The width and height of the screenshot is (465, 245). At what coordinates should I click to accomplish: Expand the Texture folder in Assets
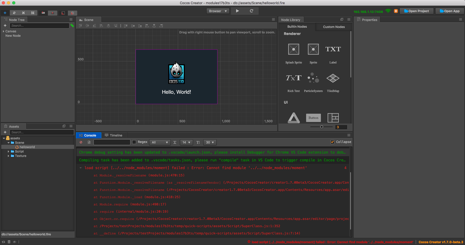coord(8,156)
